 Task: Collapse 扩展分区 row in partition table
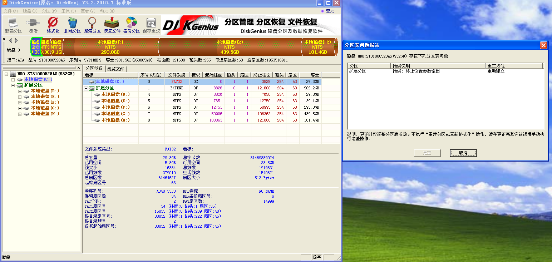point(86,88)
